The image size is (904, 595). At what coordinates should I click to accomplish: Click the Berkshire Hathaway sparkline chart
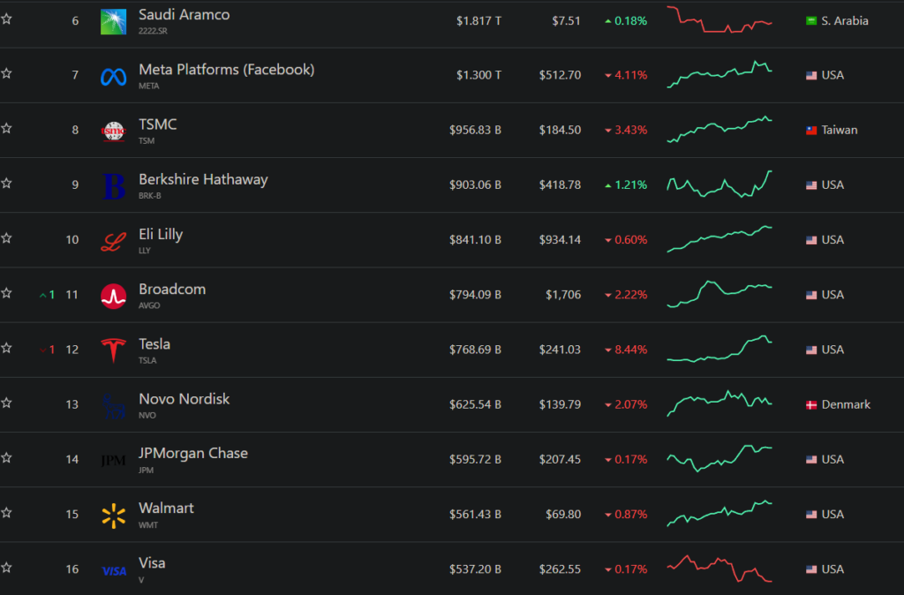(719, 184)
